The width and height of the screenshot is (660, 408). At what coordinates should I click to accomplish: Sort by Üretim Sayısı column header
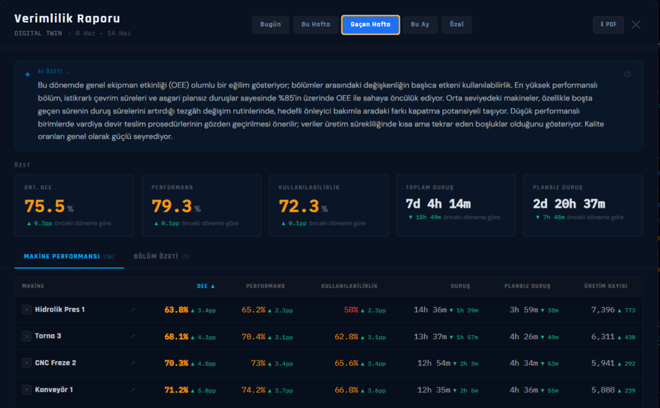click(606, 286)
